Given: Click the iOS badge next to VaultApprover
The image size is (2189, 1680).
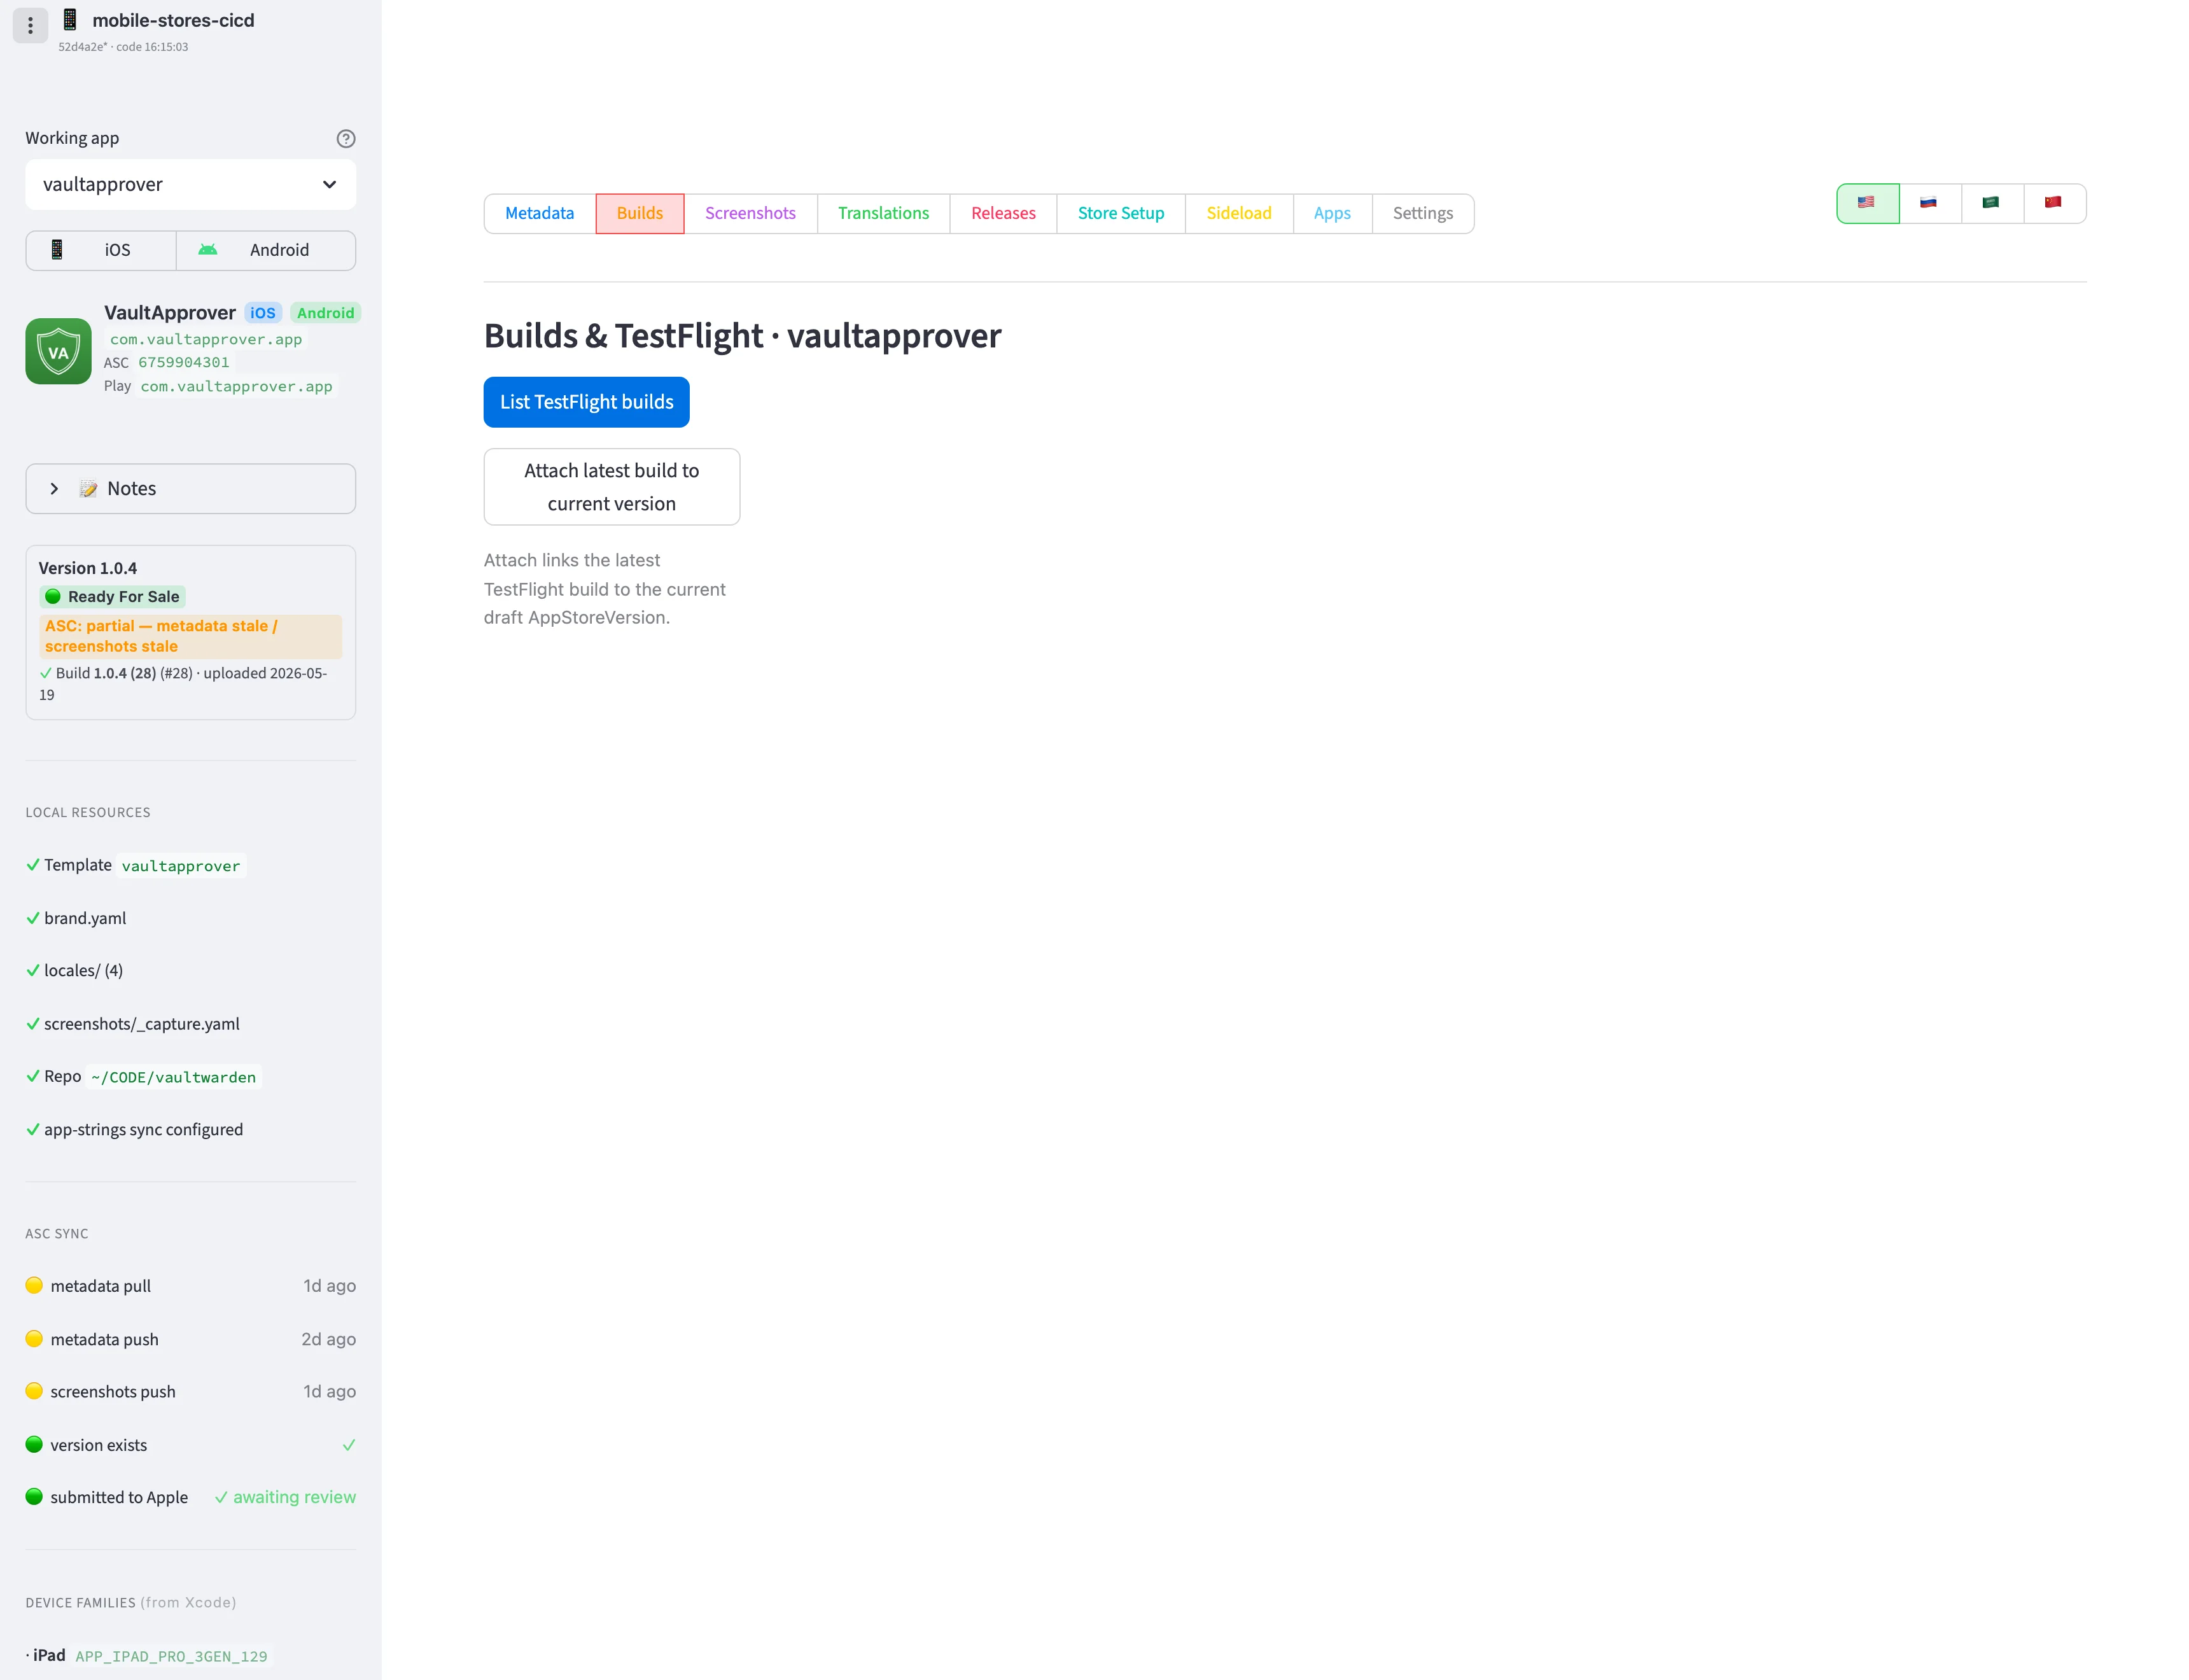Looking at the screenshot, I should point(263,313).
